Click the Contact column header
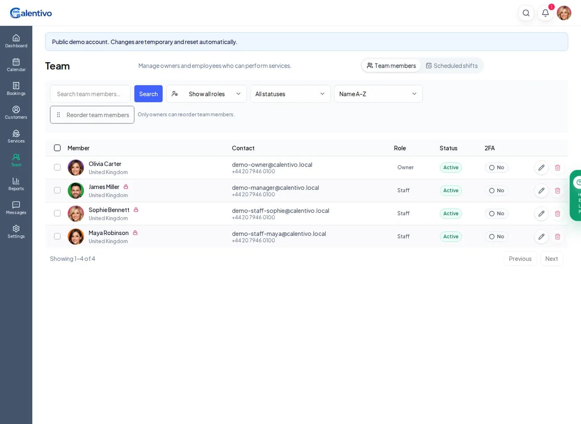The image size is (581, 424). coord(243,148)
